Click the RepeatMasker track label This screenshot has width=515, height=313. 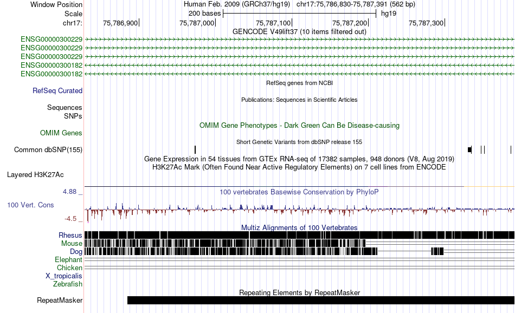(60, 300)
